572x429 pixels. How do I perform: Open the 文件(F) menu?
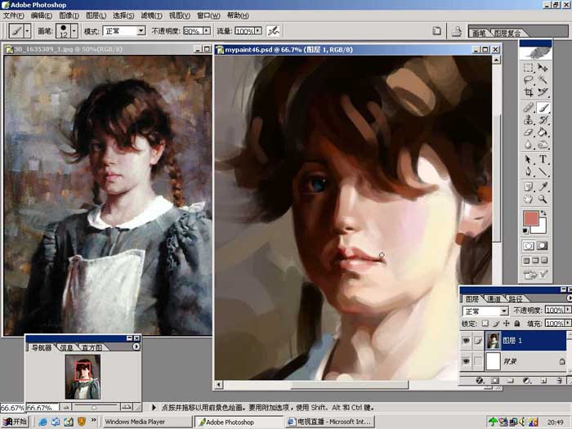coord(14,16)
